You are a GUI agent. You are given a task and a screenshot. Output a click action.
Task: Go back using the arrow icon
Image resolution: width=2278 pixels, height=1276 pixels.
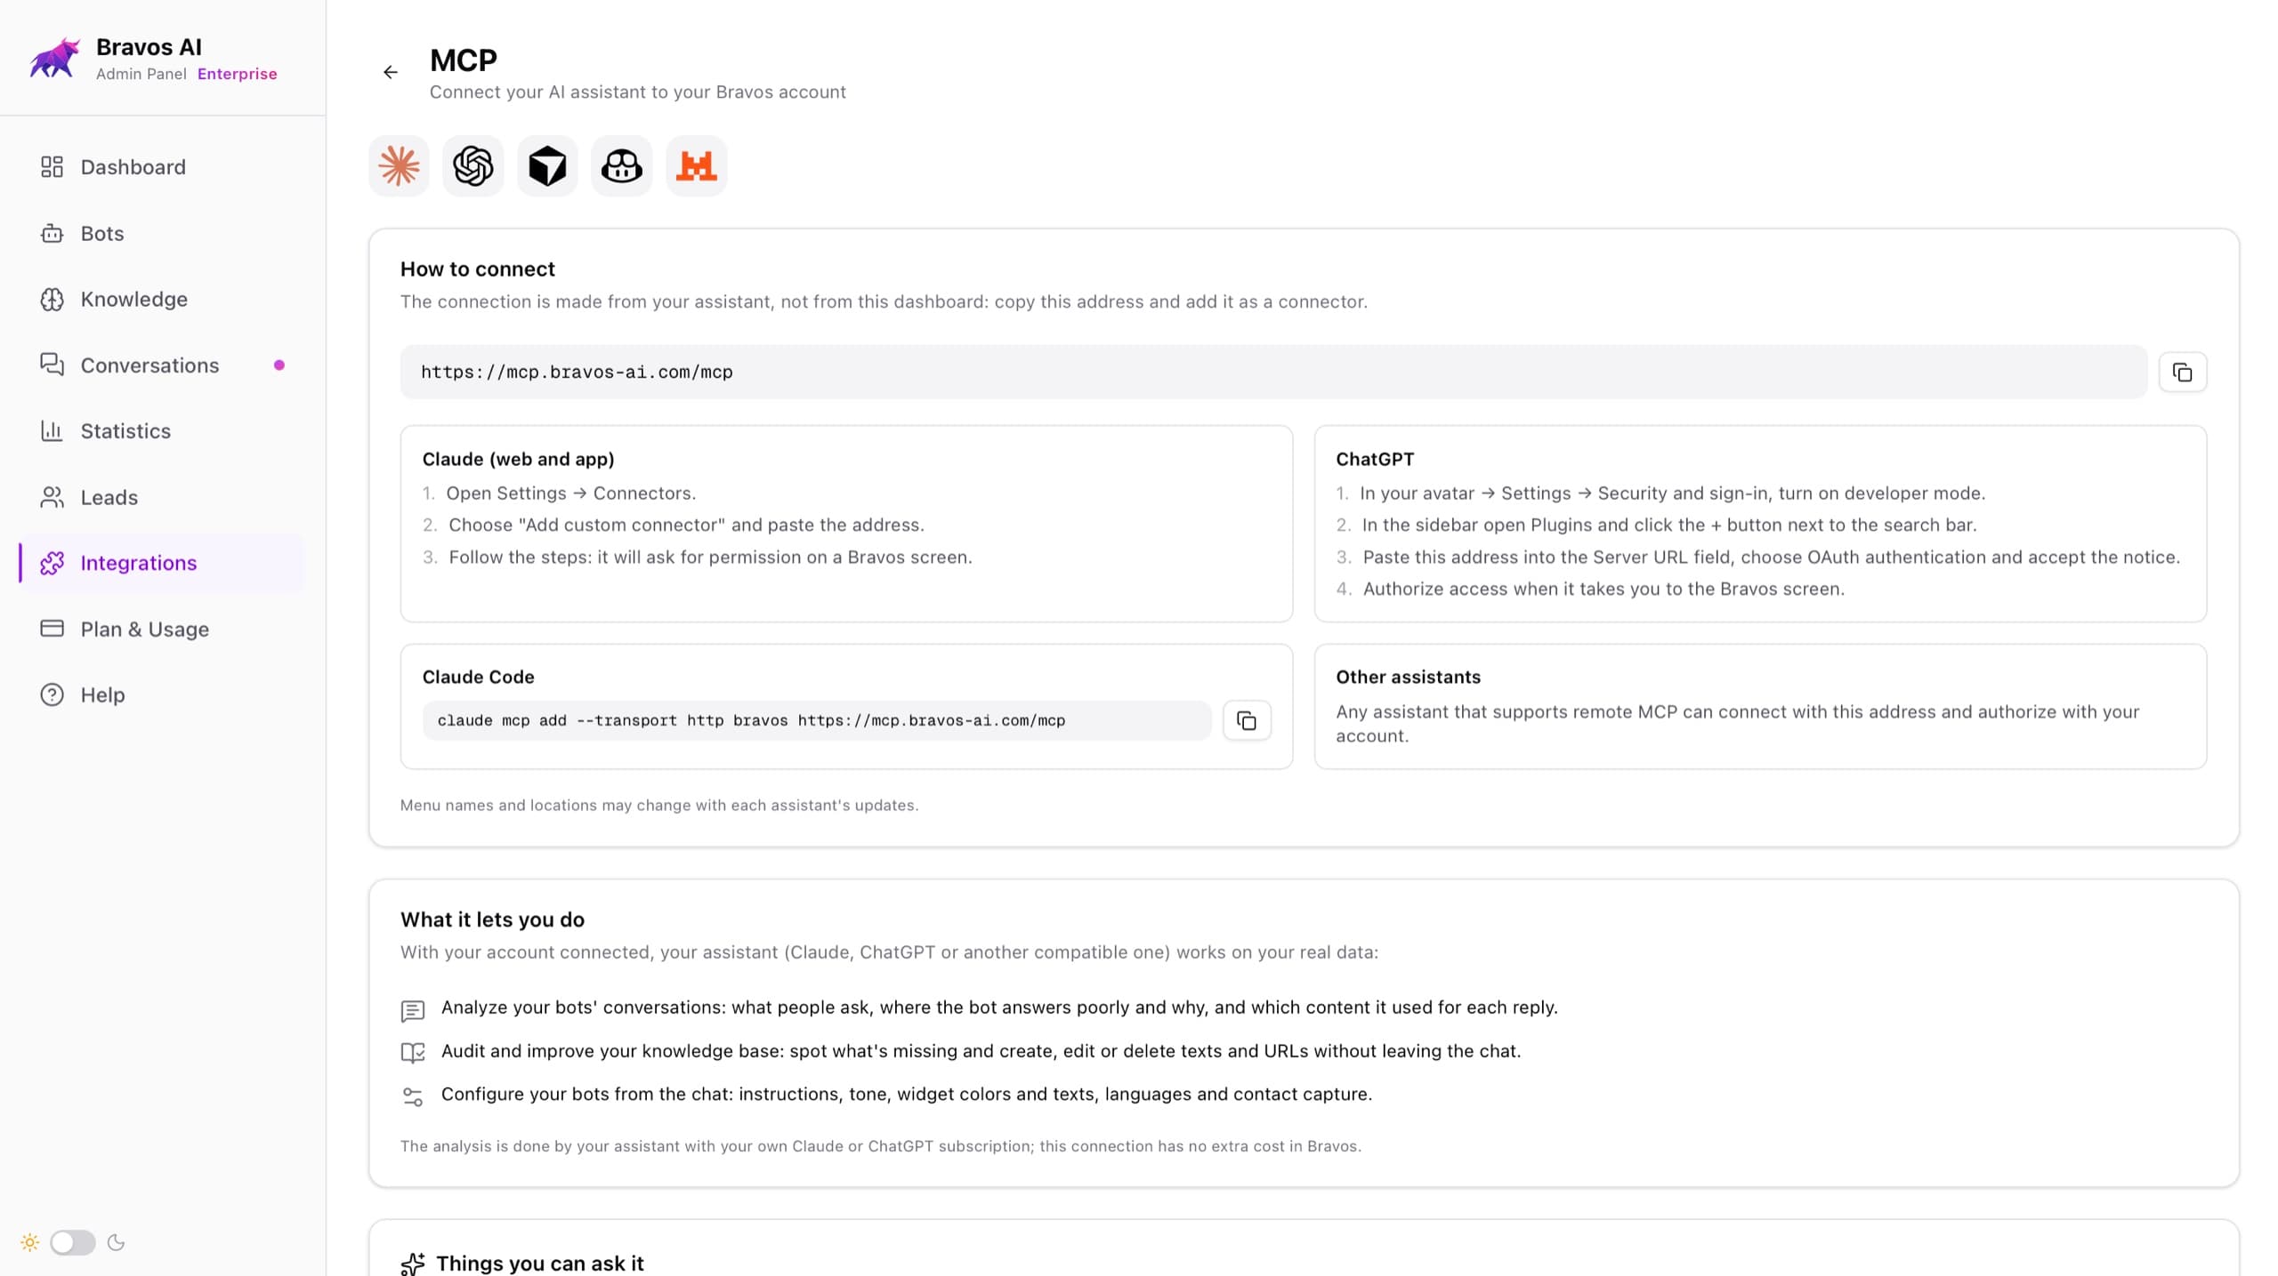[391, 72]
